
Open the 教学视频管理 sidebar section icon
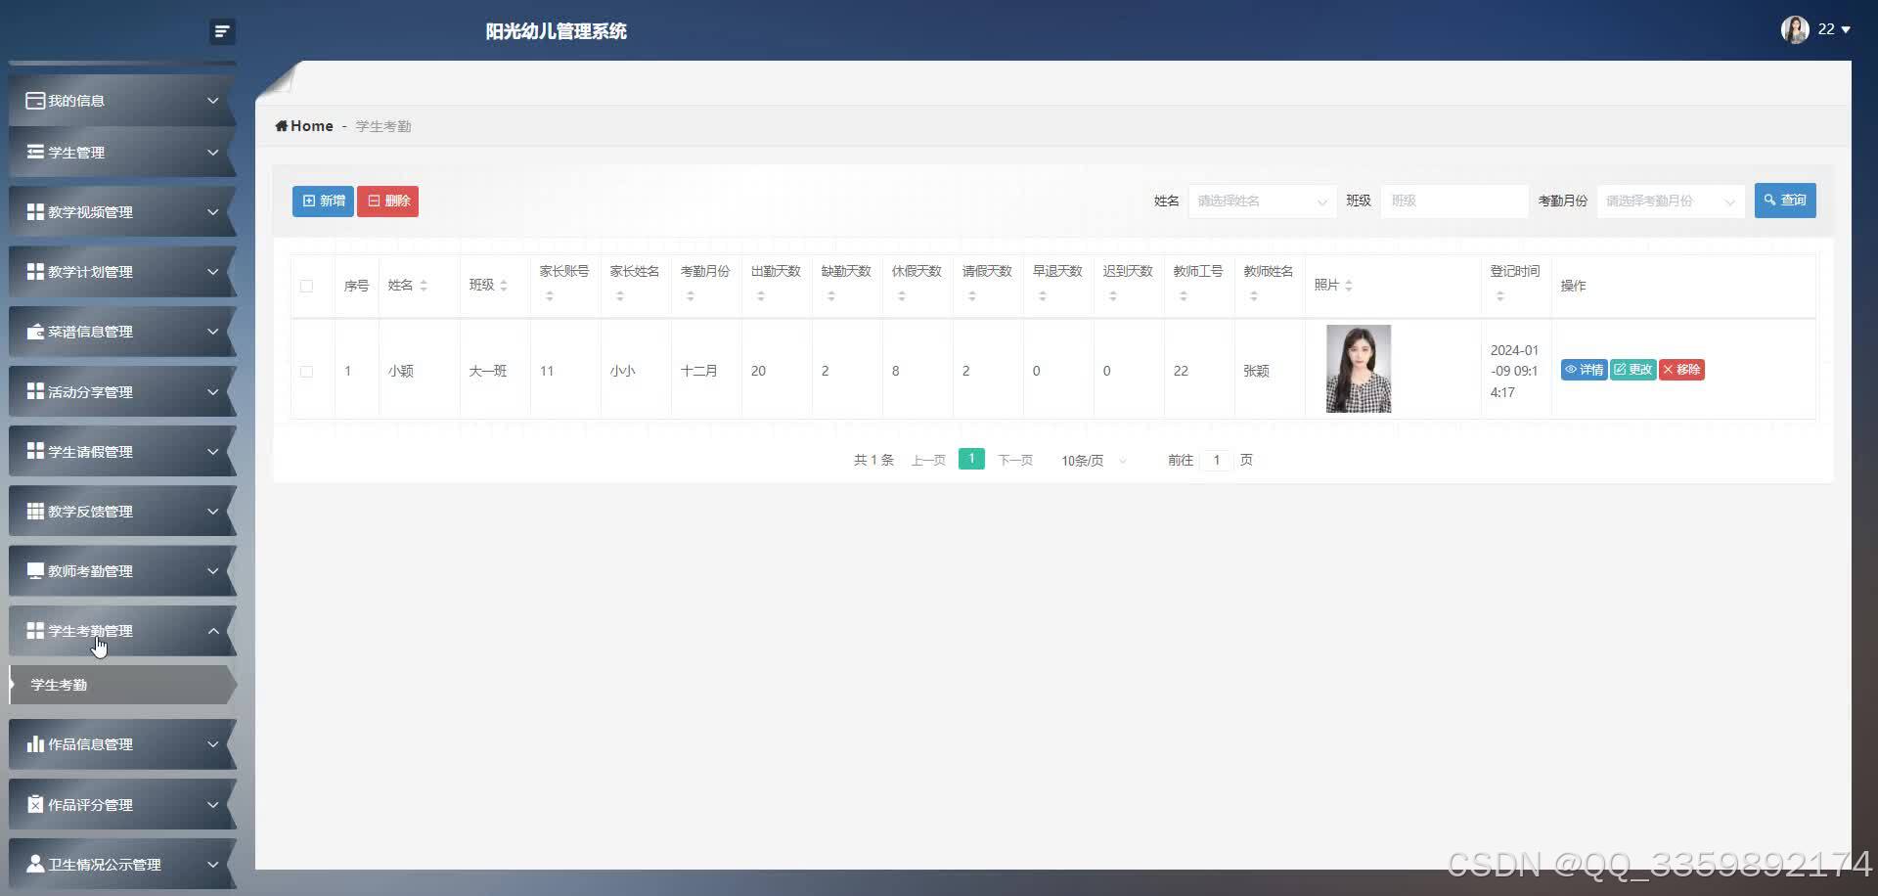click(34, 211)
